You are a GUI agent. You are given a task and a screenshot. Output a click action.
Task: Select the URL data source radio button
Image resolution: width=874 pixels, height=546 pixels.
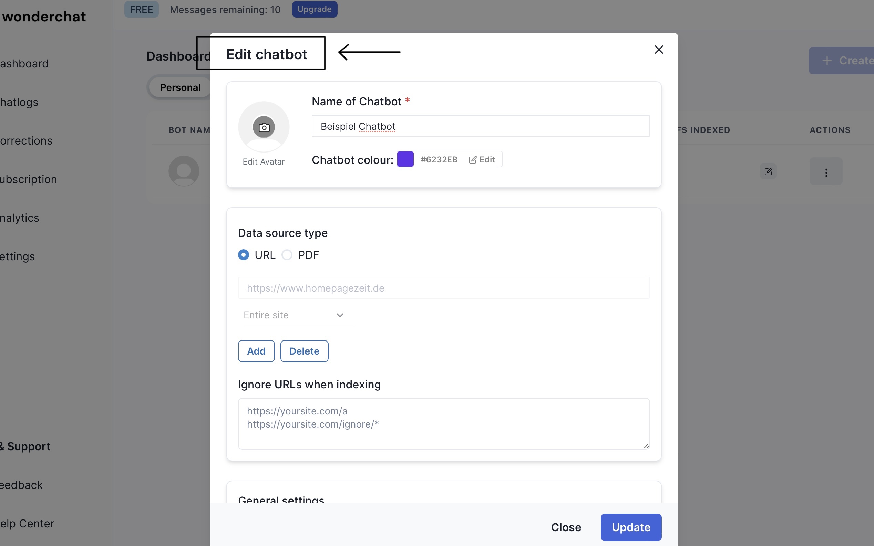pyautogui.click(x=244, y=255)
